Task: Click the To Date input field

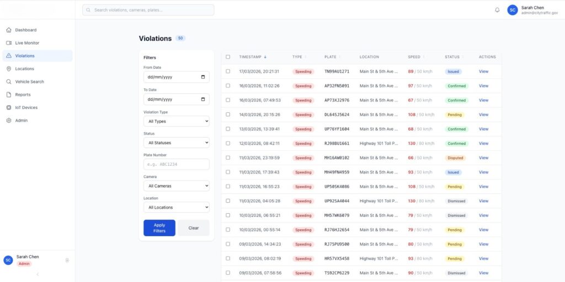Action: click(x=176, y=99)
